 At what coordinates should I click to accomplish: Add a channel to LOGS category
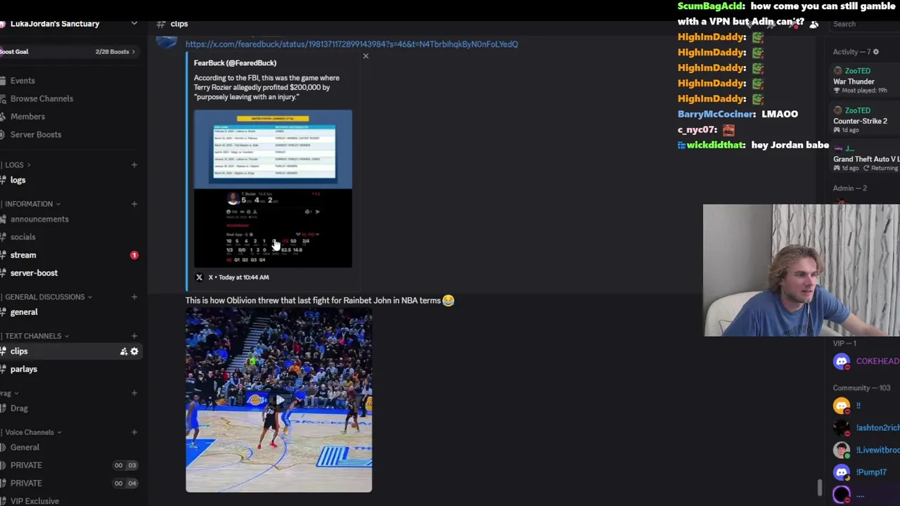[134, 164]
